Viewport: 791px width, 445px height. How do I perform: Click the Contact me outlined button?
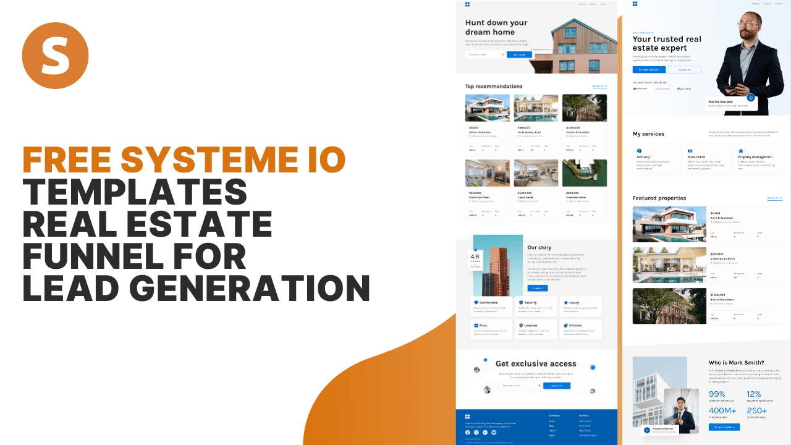[x=685, y=69]
